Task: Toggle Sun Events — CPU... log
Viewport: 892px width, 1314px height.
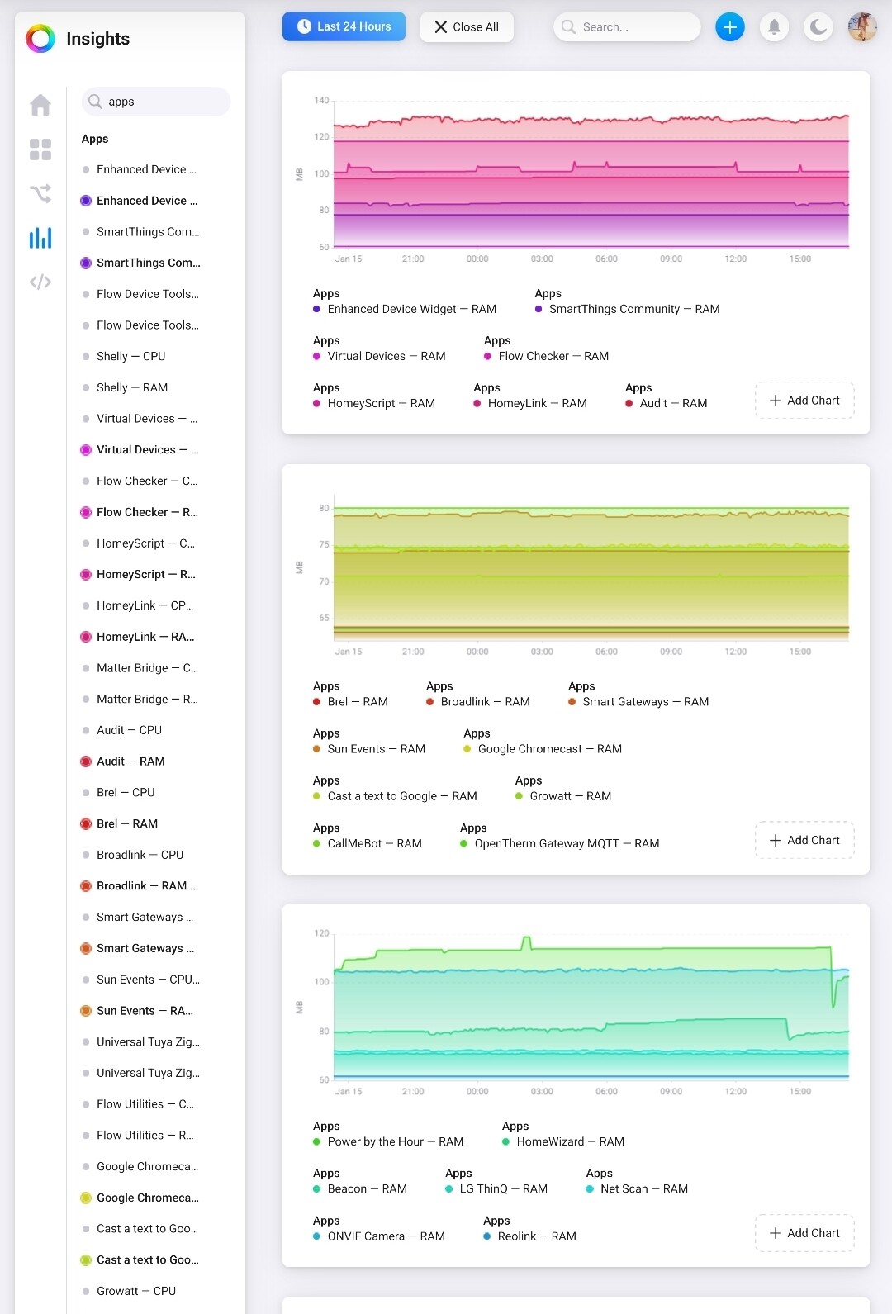Action: coord(141,980)
